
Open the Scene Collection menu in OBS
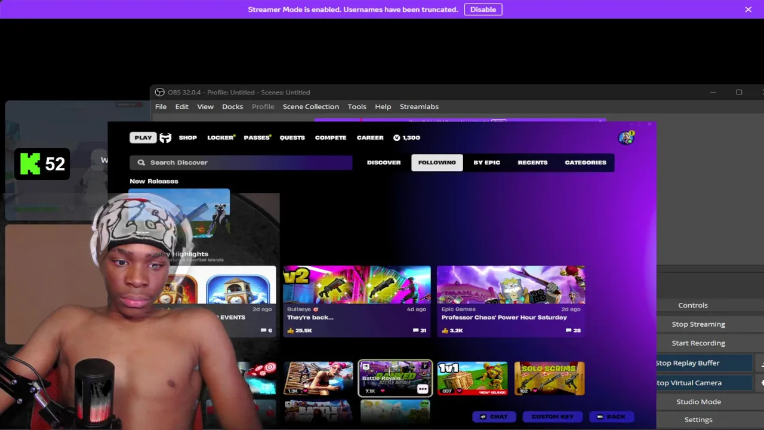point(311,106)
